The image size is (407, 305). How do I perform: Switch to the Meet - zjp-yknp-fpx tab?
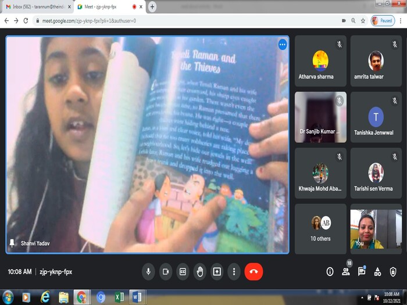click(109, 7)
